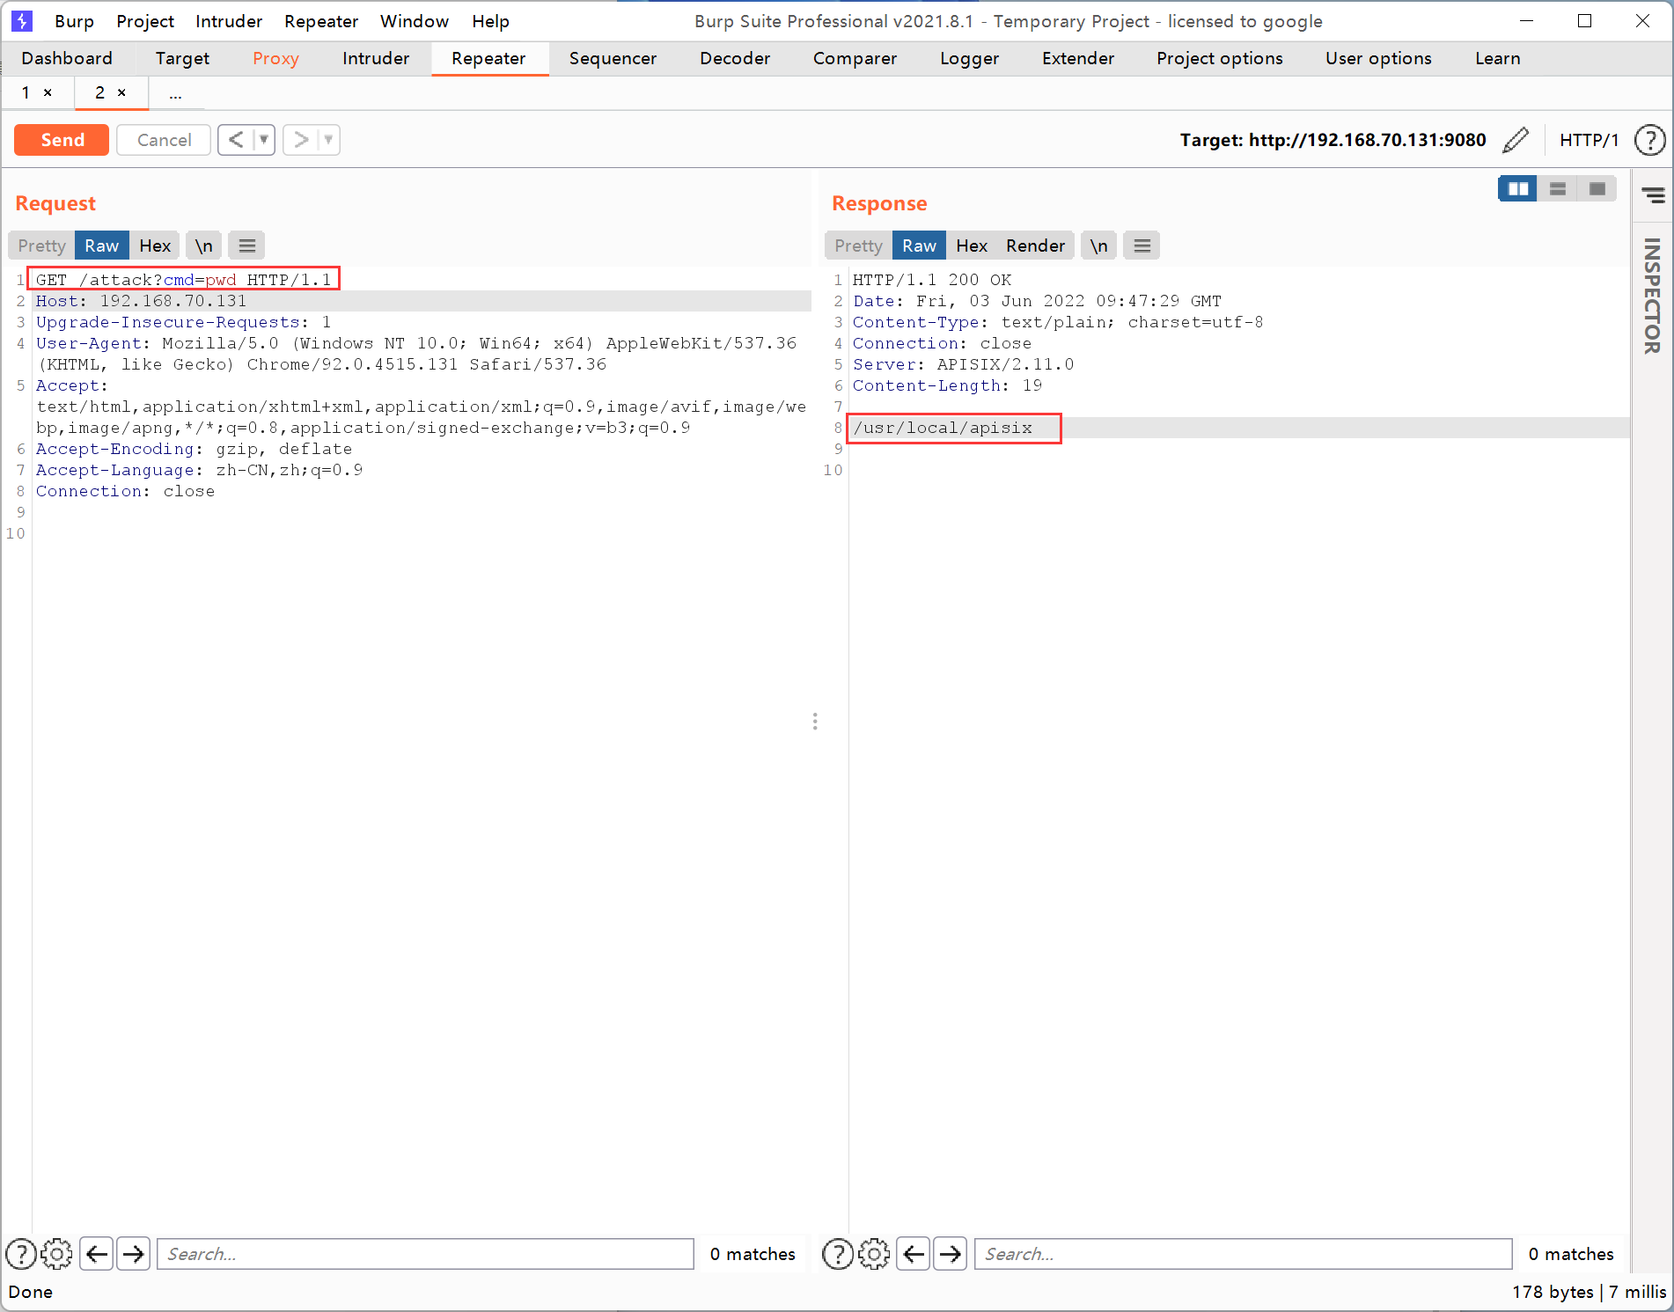Open the Learn tab
Screen dimensions: 1674x1312
pos(1497,58)
